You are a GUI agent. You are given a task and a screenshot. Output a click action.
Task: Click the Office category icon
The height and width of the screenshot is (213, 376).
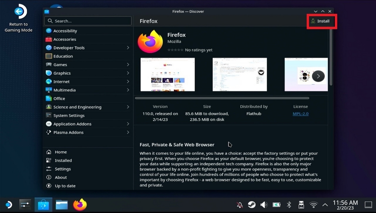tap(49, 99)
